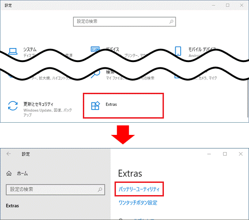
Task: Close the lower Extras window
Action: [240, 154]
